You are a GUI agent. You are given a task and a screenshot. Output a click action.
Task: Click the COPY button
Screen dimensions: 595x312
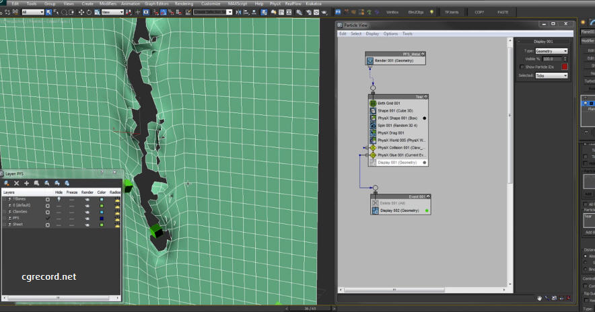click(479, 12)
